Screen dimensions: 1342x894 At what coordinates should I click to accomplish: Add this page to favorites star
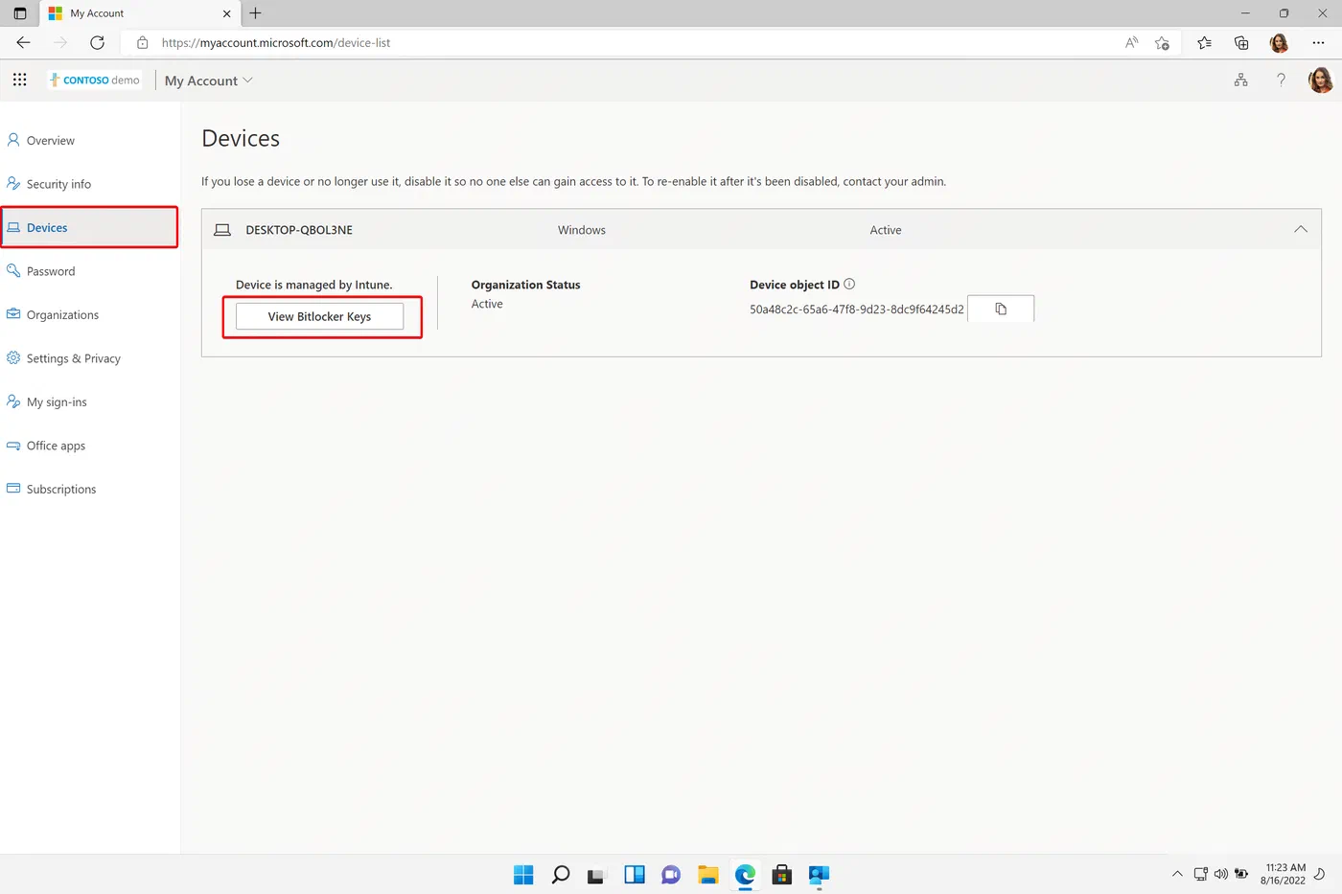coord(1162,42)
